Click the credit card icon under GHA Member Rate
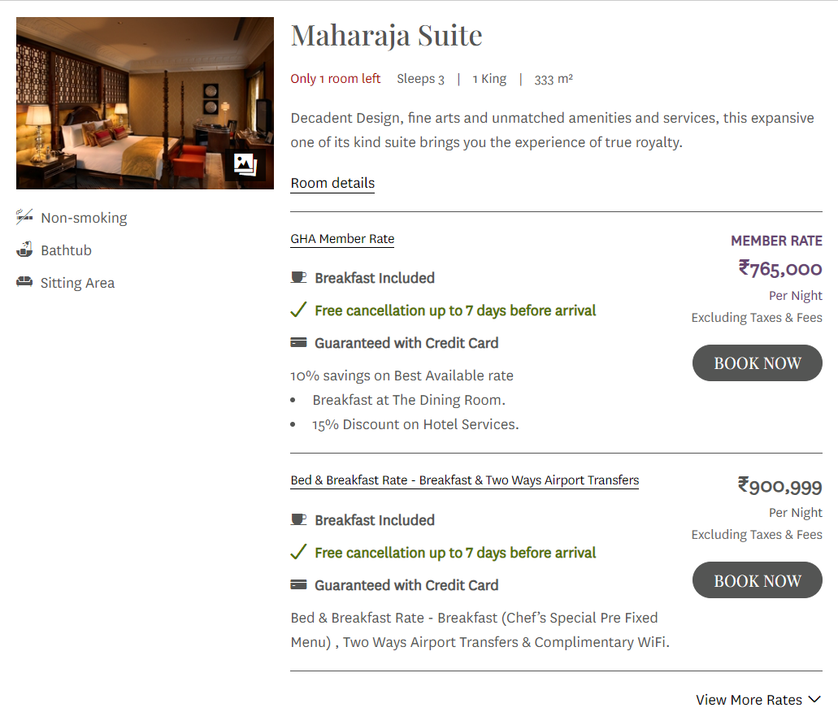 coord(298,342)
